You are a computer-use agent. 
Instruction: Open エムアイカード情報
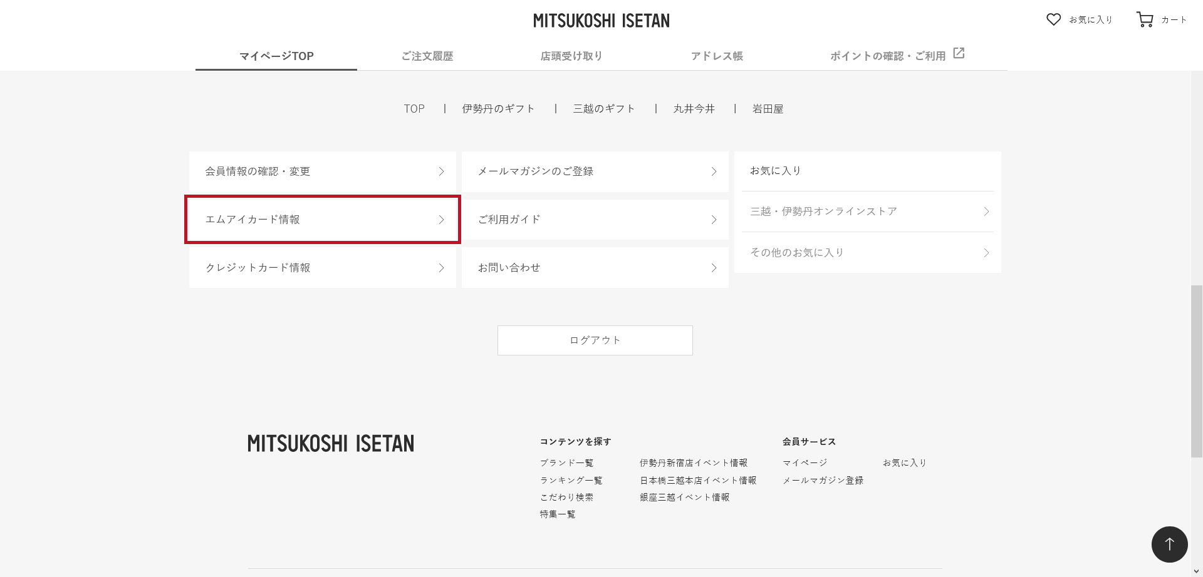pyautogui.click(x=323, y=220)
